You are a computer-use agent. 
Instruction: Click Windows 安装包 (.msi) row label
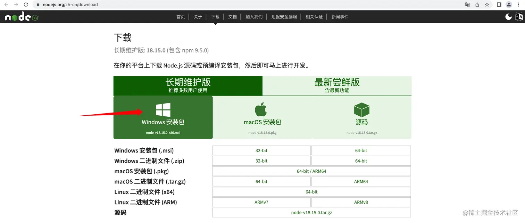point(144,150)
